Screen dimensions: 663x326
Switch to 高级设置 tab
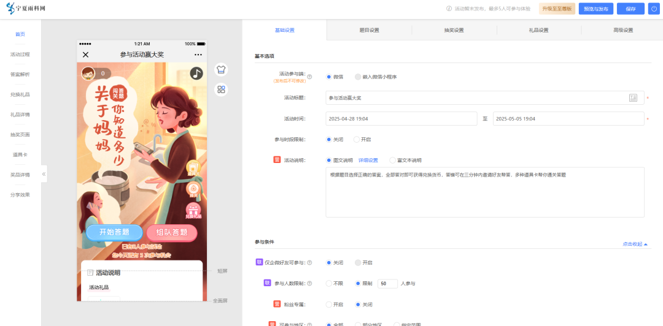(x=623, y=30)
